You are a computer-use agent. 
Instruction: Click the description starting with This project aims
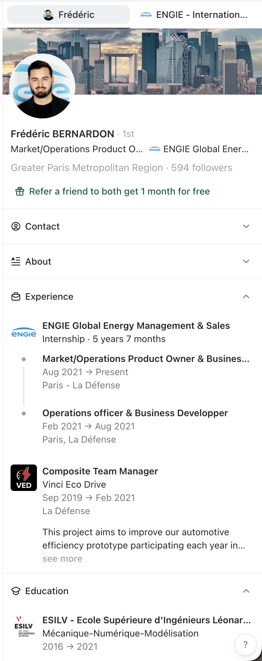coord(144,539)
